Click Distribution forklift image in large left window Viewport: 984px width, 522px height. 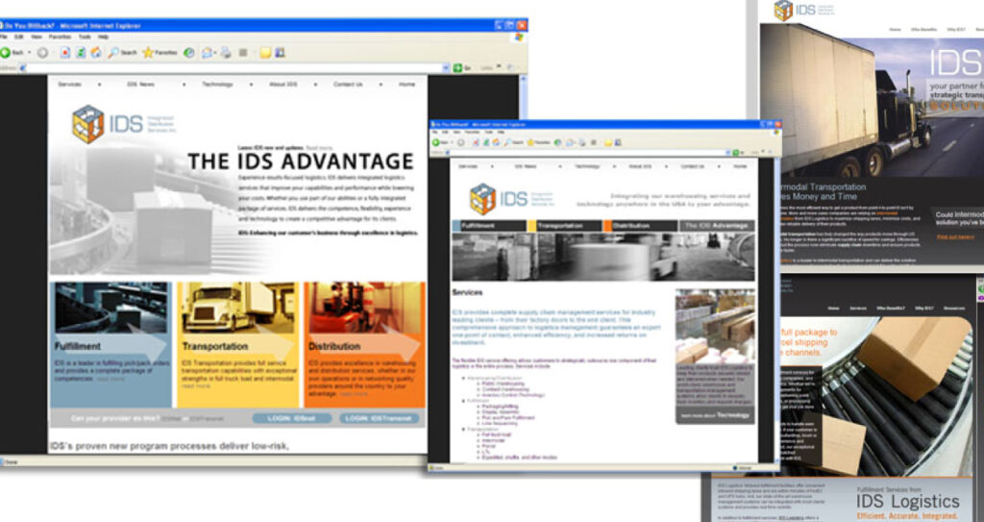pos(365,308)
